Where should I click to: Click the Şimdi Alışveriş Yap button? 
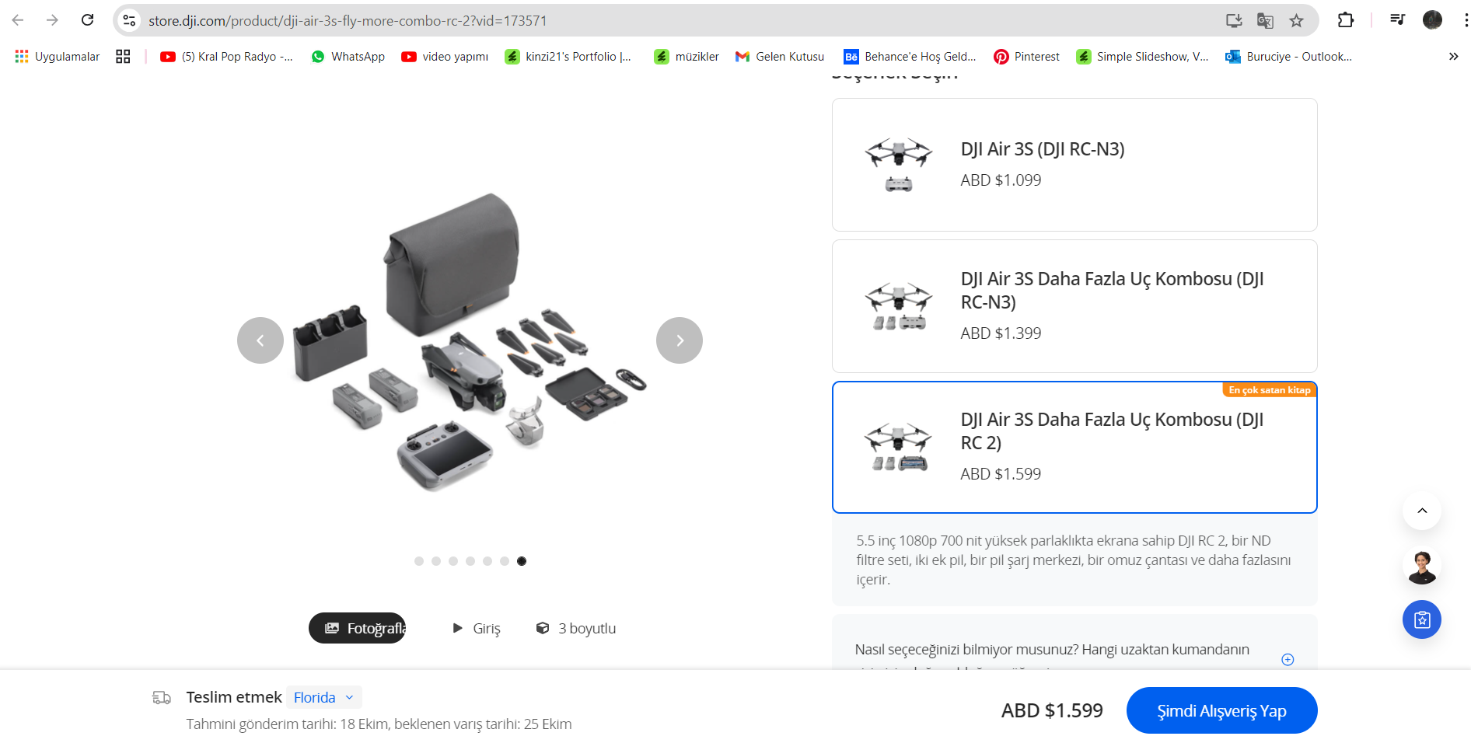tap(1221, 710)
